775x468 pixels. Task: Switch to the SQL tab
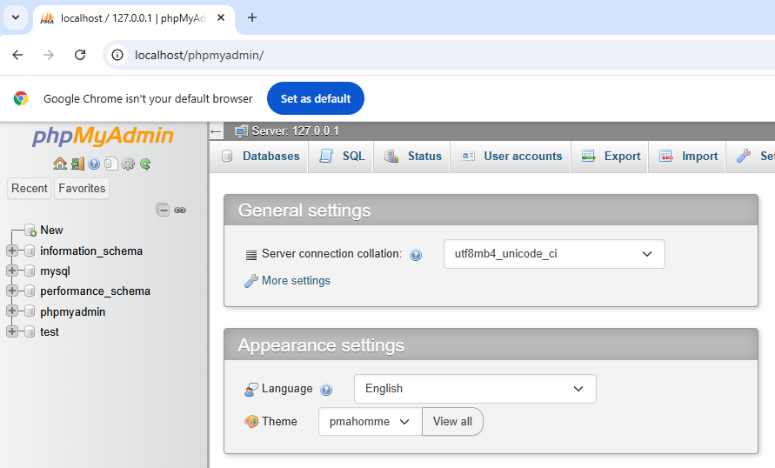point(342,157)
